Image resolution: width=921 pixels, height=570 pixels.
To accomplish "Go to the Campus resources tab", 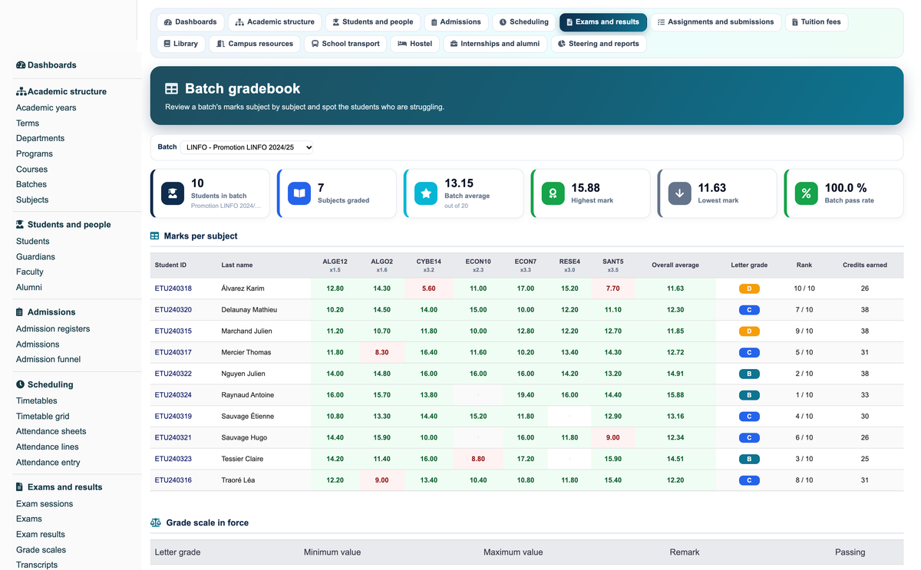I will click(x=255, y=44).
